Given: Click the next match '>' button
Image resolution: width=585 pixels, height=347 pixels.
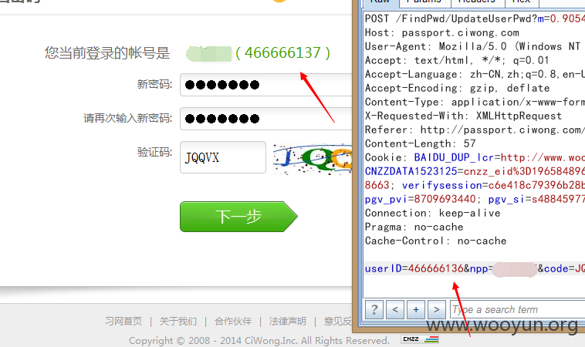Looking at the screenshot, I should click(x=437, y=309).
